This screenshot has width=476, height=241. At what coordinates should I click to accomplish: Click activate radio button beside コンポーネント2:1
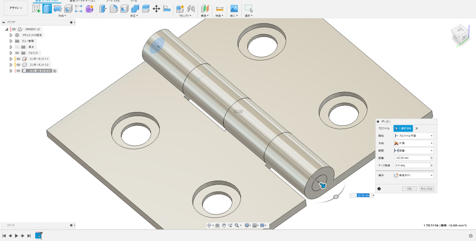click(55, 71)
